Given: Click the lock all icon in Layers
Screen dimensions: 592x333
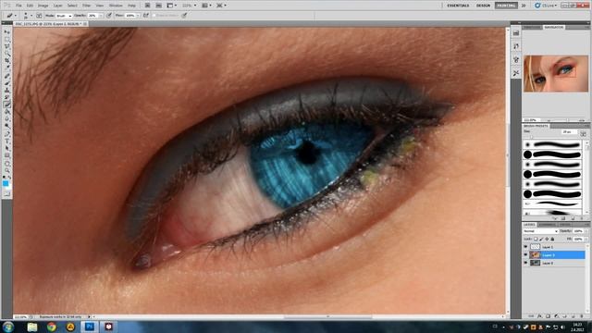Looking at the screenshot, I should point(552,239).
